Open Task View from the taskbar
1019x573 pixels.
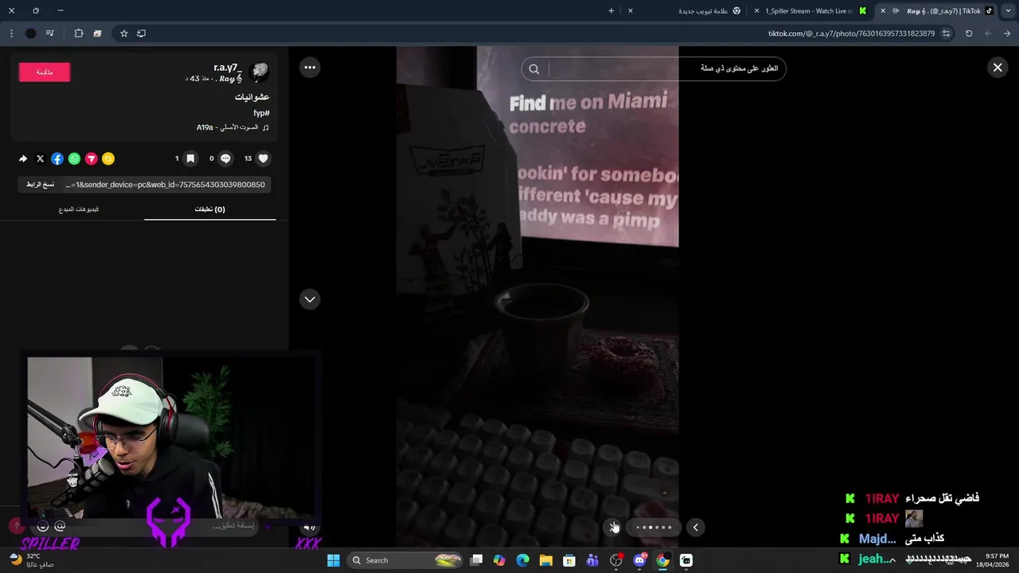point(476,560)
